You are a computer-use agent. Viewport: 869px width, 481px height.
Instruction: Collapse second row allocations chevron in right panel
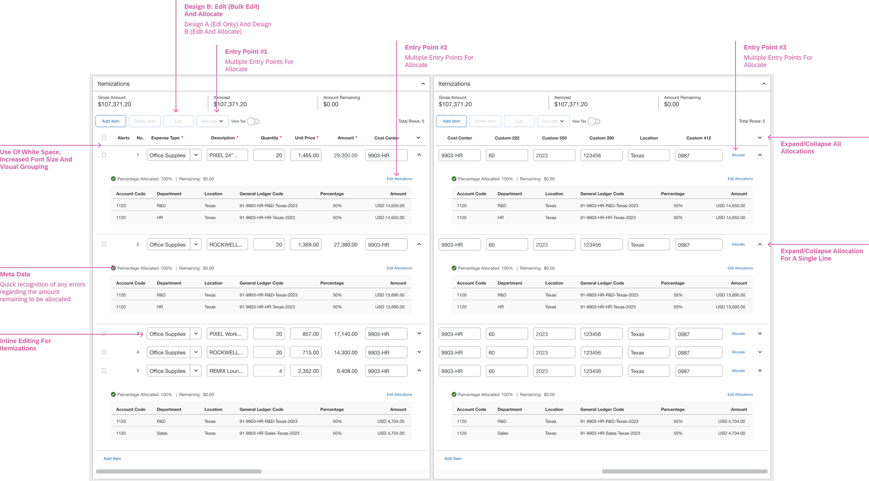click(x=760, y=244)
